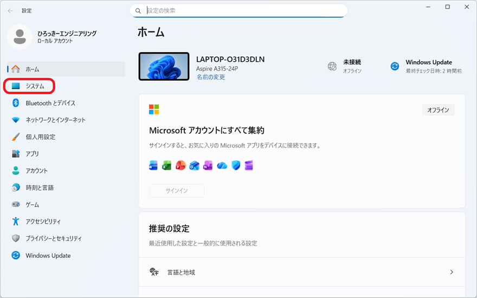Click the 名前の変更 link
The height and width of the screenshot is (298, 477).
tap(210, 77)
